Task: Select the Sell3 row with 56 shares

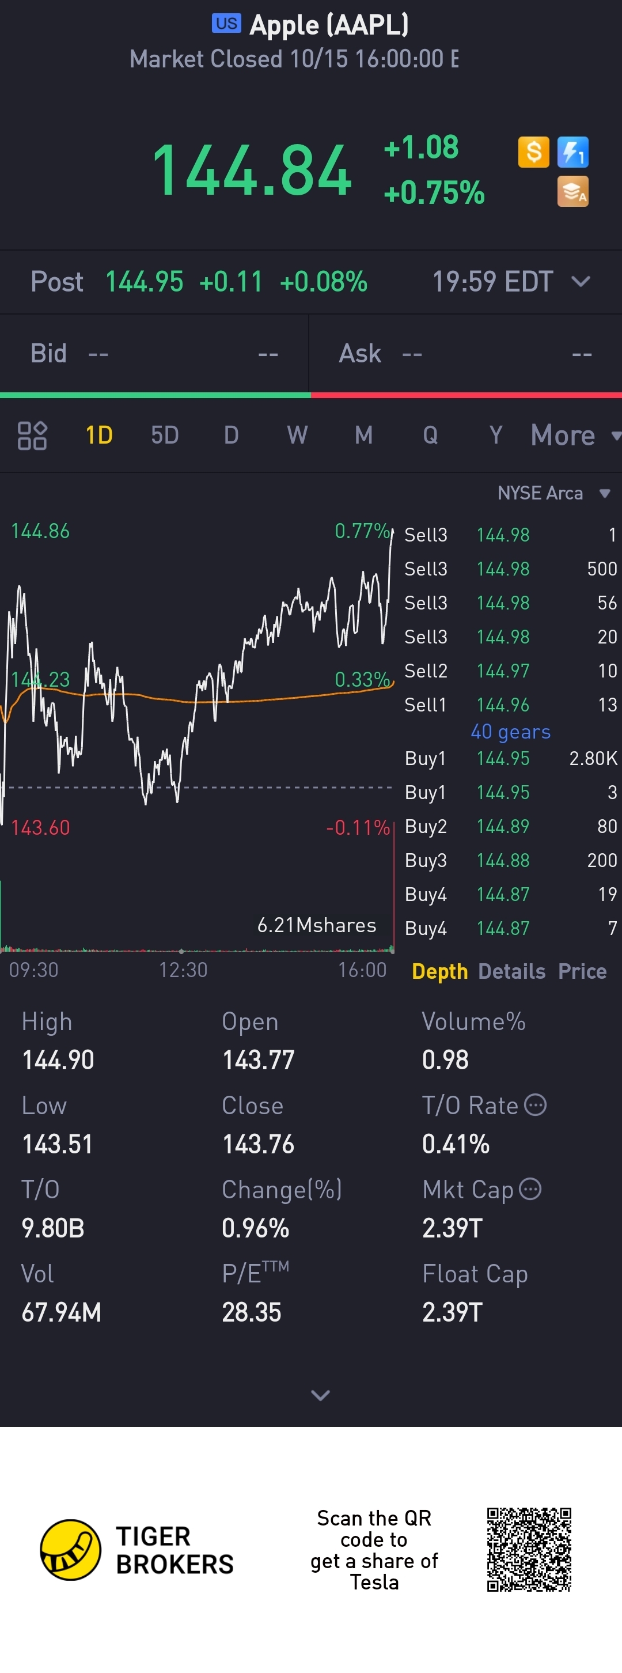Action: (x=510, y=603)
